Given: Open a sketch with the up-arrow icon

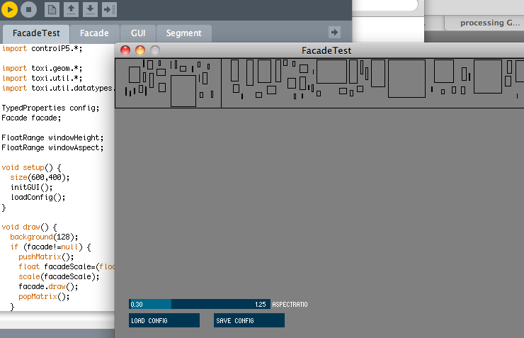Looking at the screenshot, I should point(71,9).
